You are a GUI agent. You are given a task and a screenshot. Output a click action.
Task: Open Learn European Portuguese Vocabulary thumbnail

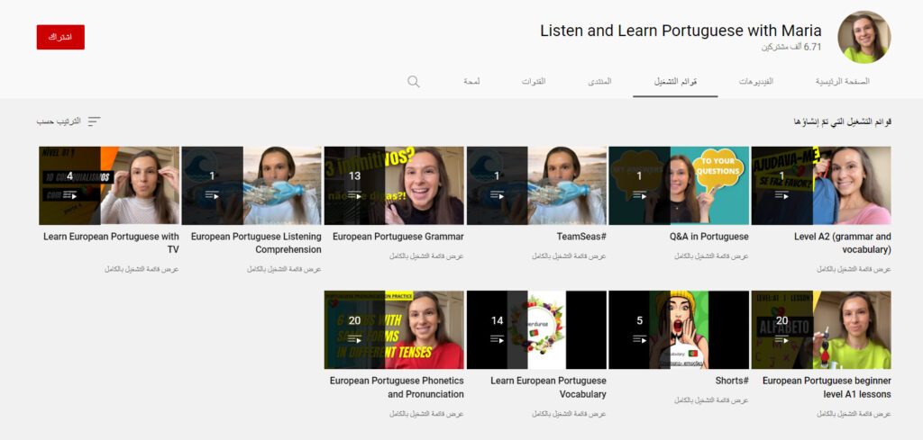click(536, 329)
